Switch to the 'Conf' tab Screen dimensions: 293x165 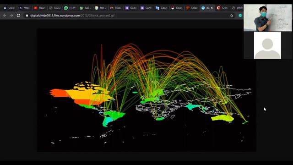(146, 8)
